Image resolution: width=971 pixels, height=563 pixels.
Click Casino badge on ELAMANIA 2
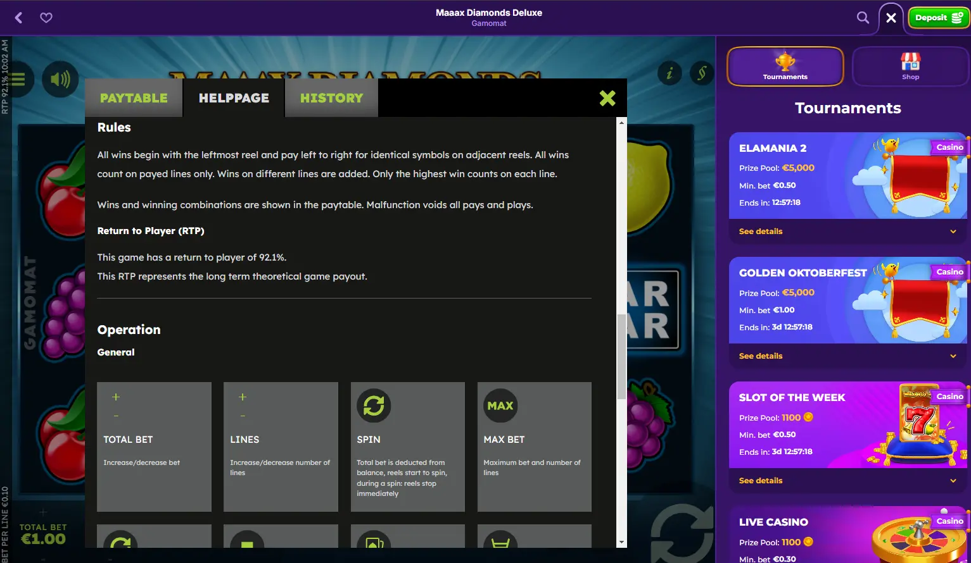click(949, 147)
